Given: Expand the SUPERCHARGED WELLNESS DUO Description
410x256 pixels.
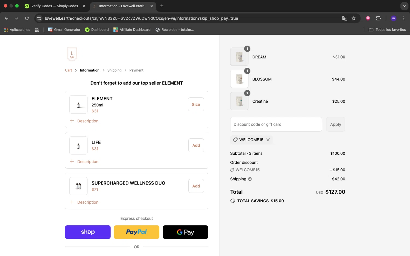Looking at the screenshot, I should click(x=84, y=202).
